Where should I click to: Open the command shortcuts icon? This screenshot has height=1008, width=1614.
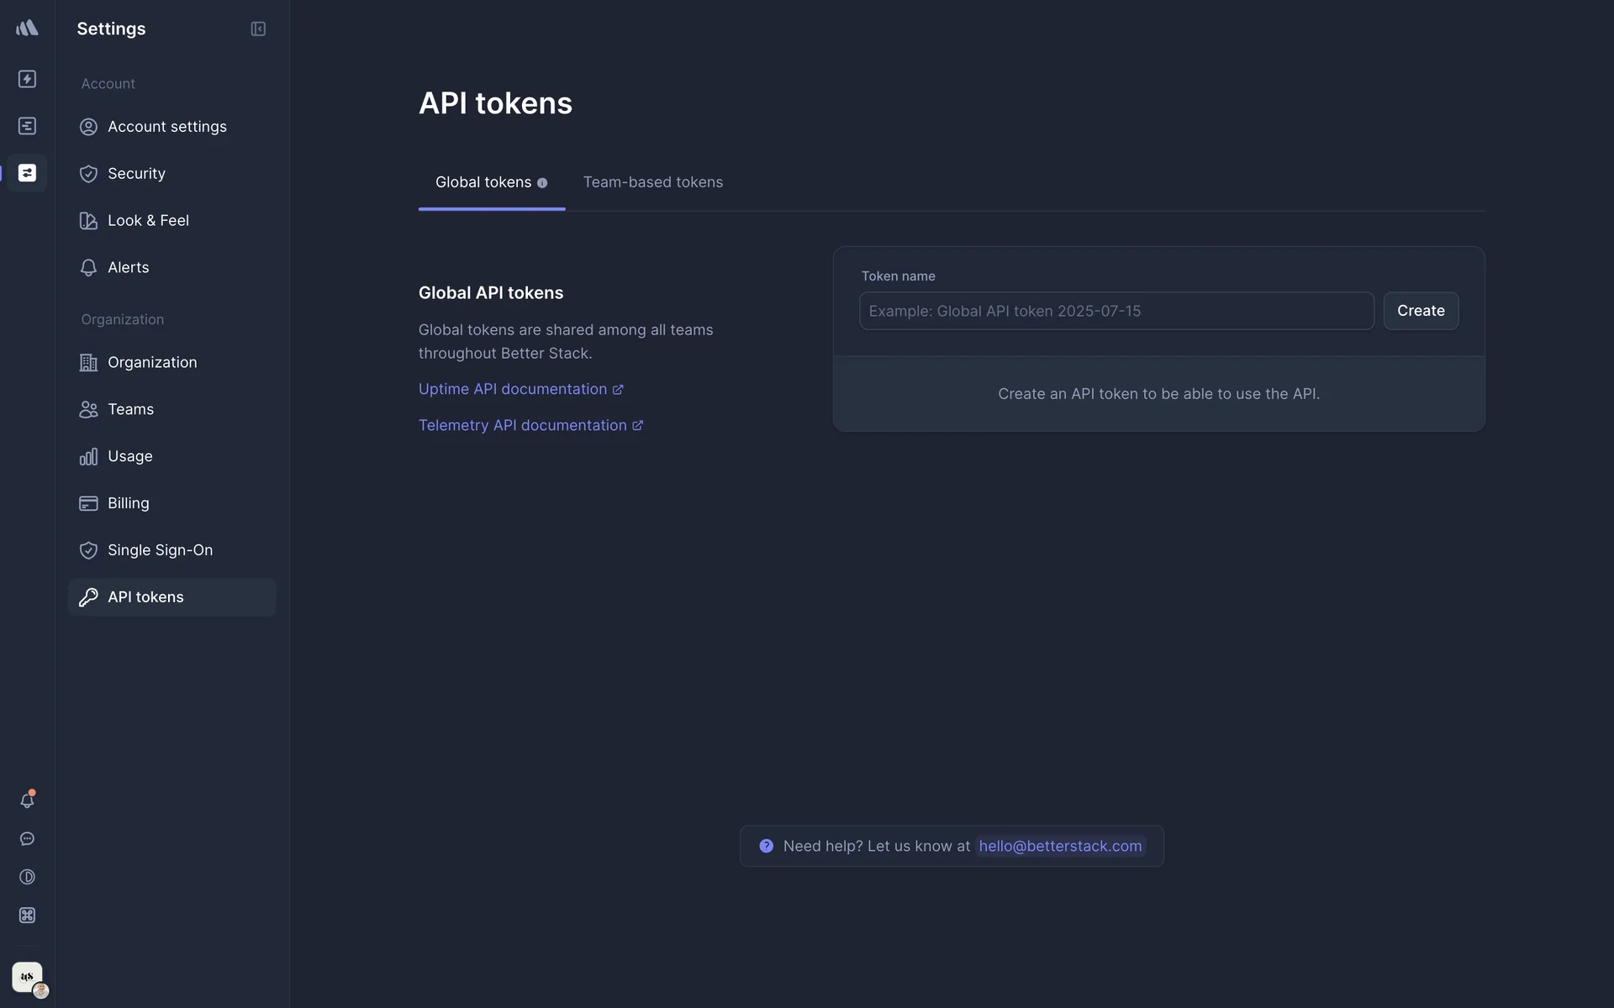point(27,916)
